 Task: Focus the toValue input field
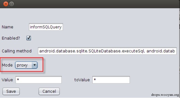111,80
